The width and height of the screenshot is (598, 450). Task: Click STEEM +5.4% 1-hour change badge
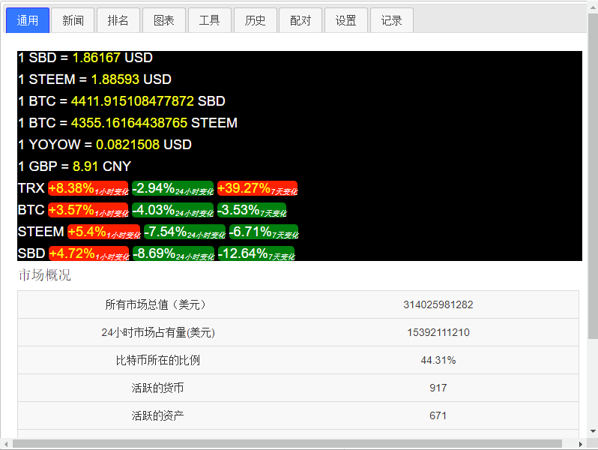[x=103, y=232]
